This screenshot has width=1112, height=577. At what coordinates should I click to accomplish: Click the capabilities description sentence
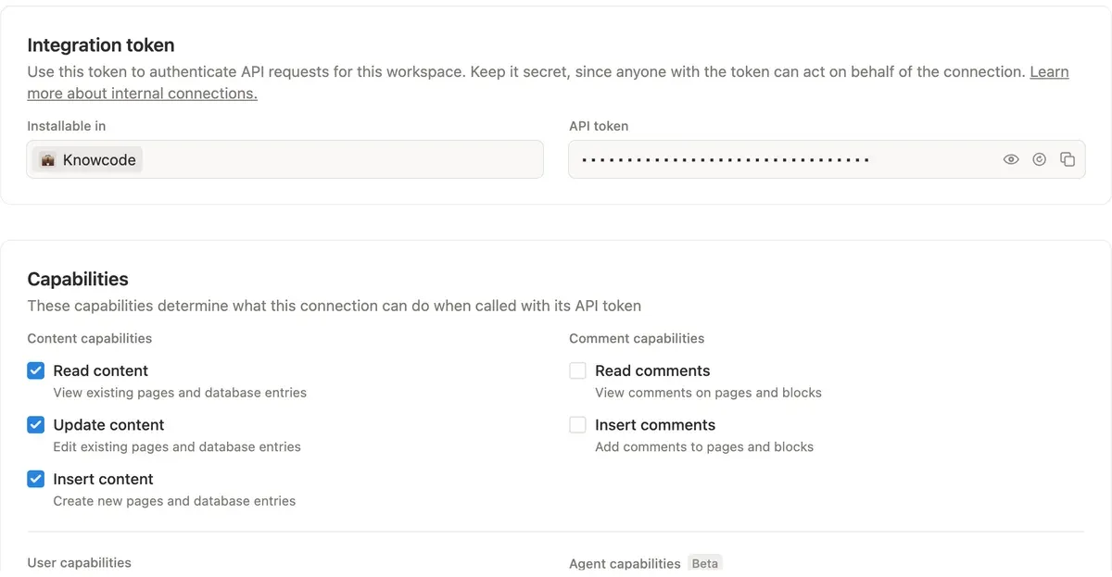point(334,306)
